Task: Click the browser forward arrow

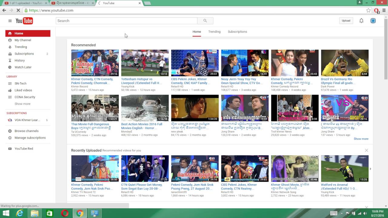Action: [11, 10]
